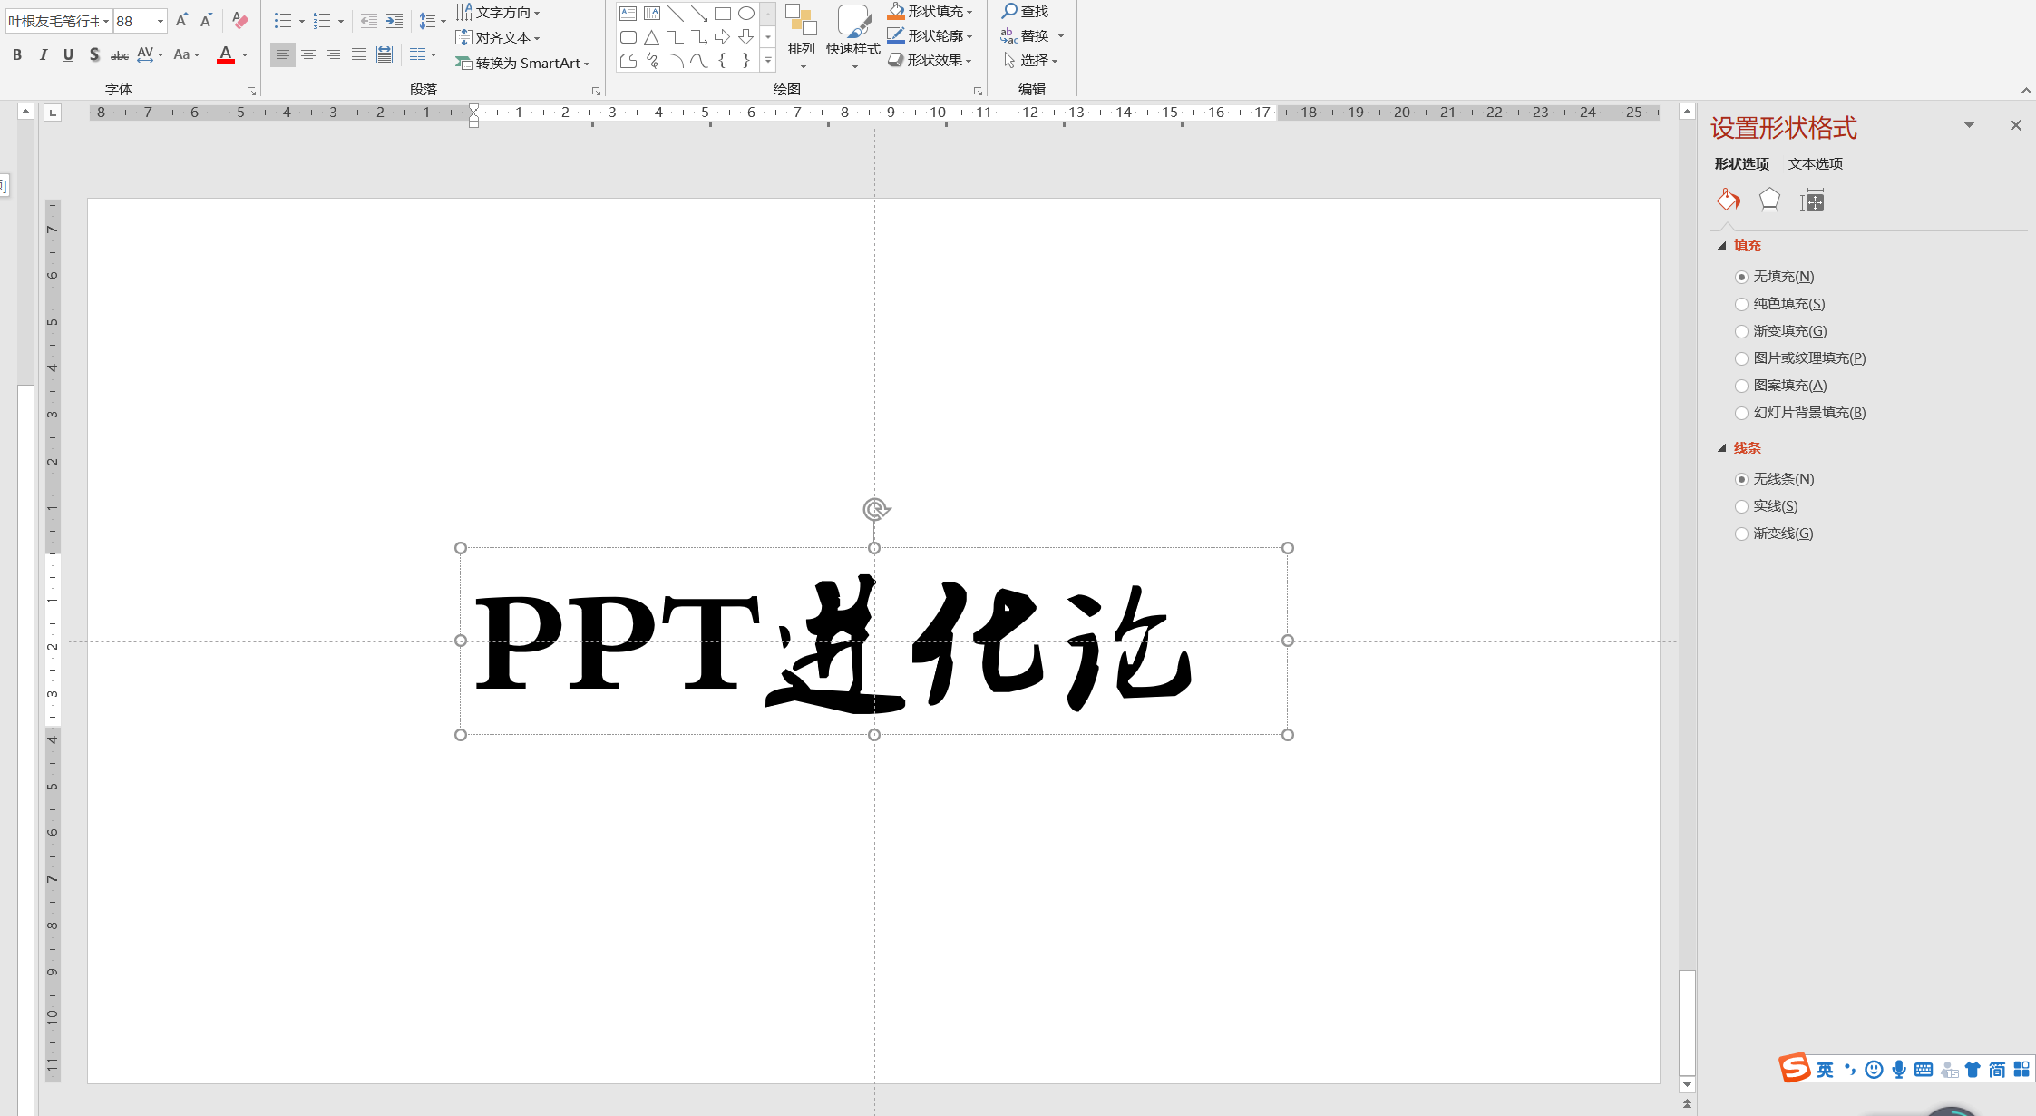Switch to 文本选项 tab
The height and width of the screenshot is (1116, 2036).
[1816, 164]
